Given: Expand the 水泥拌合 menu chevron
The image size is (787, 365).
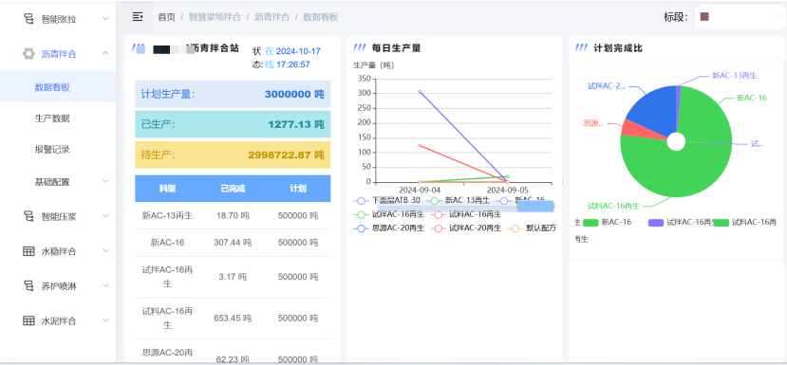Looking at the screenshot, I should pyautogui.click(x=105, y=319).
